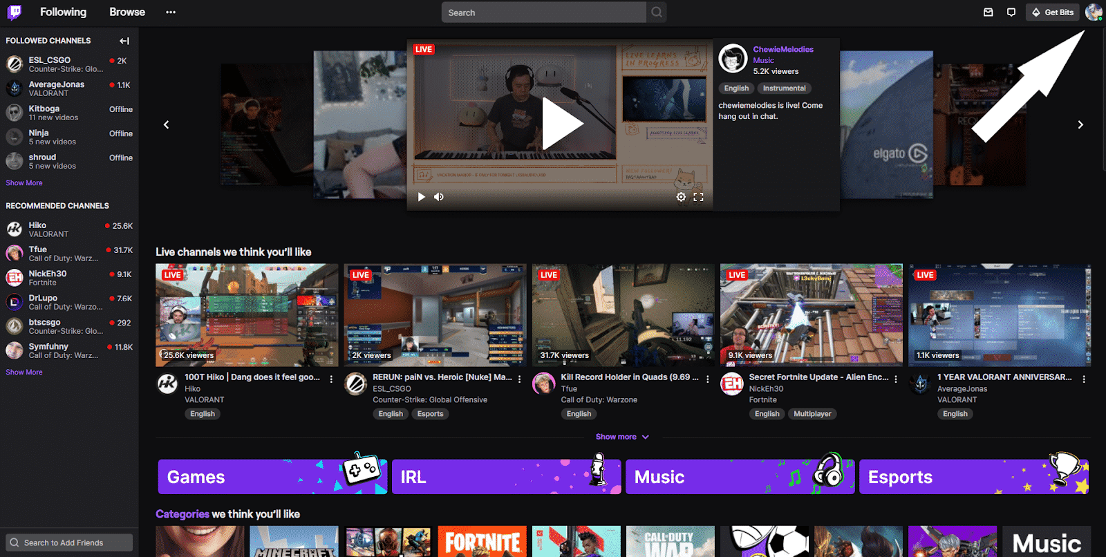Open ESL_CSGO in followed channels
The height and width of the screenshot is (557, 1106).
(x=69, y=64)
